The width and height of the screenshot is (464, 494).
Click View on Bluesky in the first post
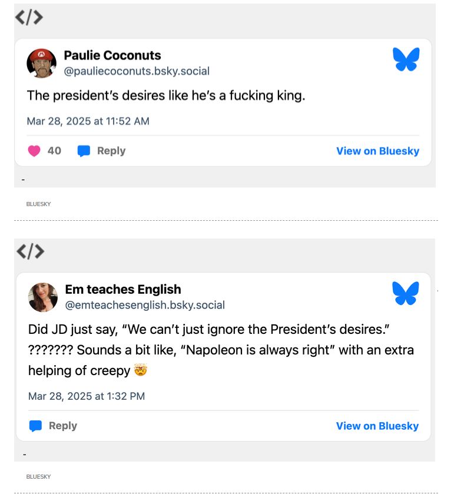click(377, 151)
